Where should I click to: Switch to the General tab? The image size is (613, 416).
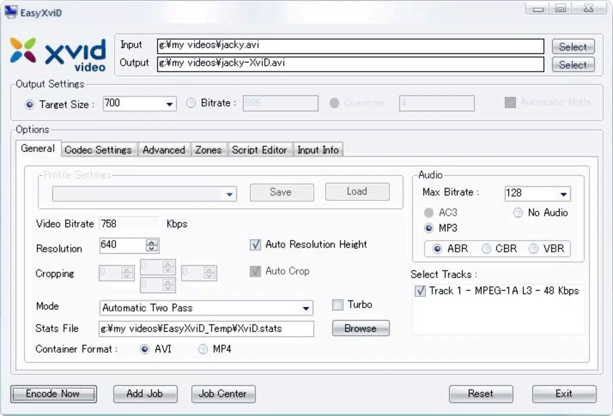38,148
